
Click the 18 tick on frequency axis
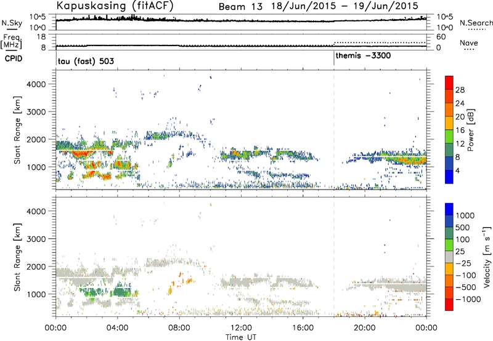[x=41, y=37]
